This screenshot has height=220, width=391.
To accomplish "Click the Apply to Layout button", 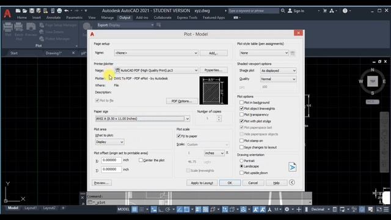I will (202, 183).
